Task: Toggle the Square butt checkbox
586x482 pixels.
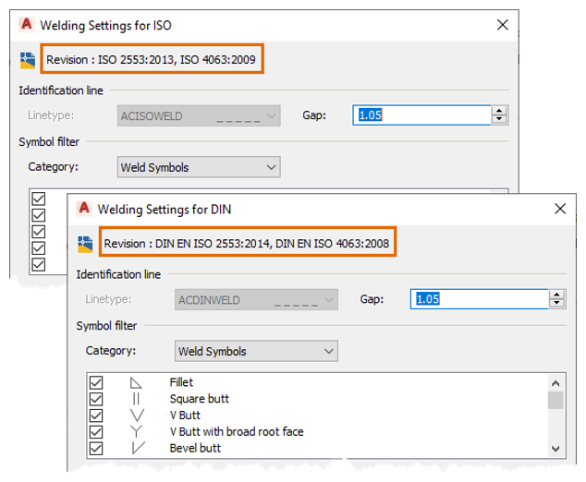Action: coord(94,399)
